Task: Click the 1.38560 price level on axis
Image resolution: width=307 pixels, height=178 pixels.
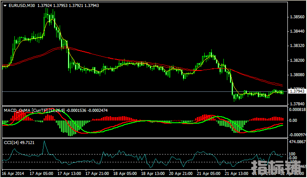Action: (297, 17)
